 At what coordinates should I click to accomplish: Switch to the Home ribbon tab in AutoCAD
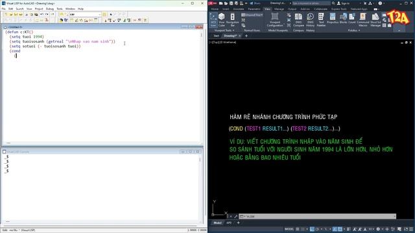215,9
